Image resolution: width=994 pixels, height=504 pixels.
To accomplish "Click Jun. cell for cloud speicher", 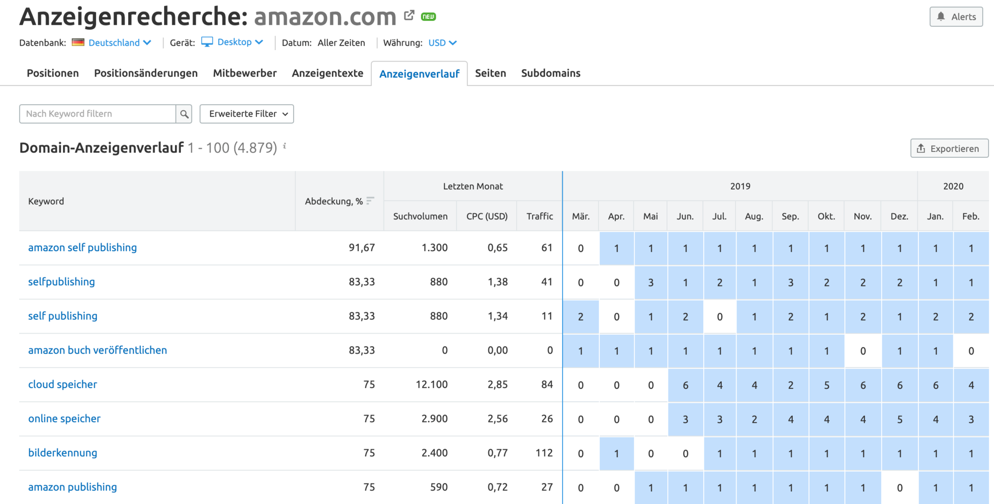I will click(x=685, y=385).
